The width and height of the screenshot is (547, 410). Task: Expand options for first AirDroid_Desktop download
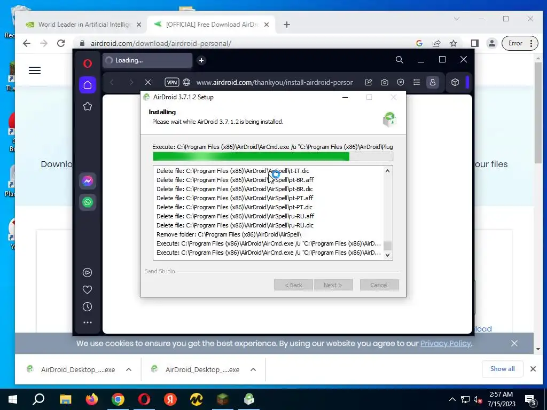point(129,369)
